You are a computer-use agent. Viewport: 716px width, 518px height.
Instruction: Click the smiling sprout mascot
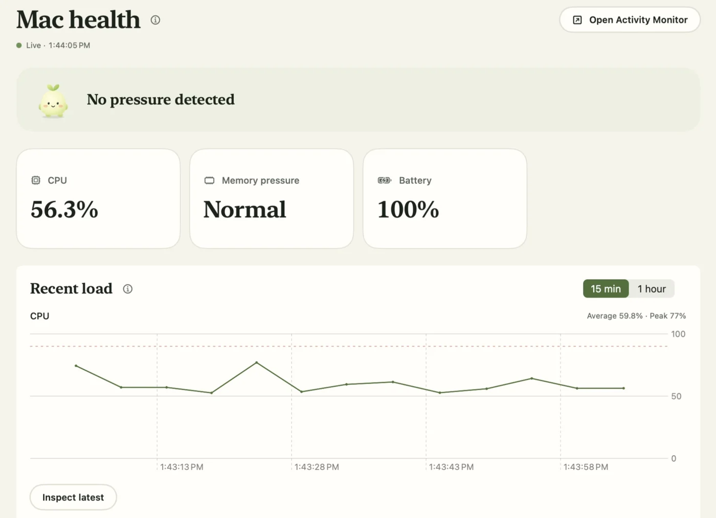(x=53, y=101)
